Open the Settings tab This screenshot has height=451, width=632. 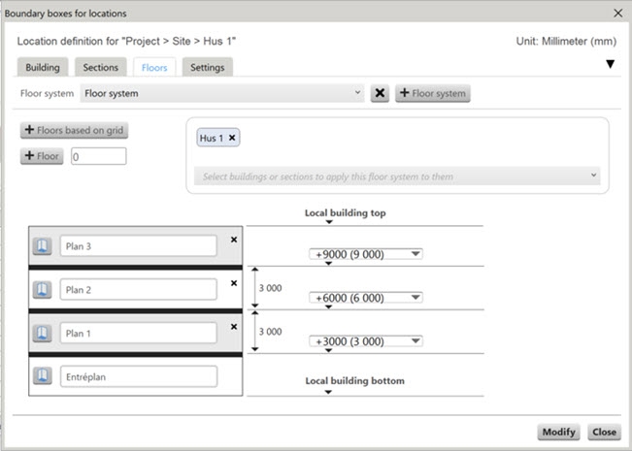pyautogui.click(x=208, y=67)
